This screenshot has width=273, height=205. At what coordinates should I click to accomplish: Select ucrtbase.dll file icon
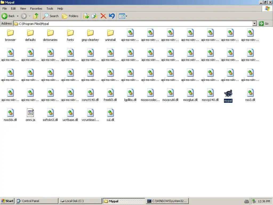coord(70,113)
